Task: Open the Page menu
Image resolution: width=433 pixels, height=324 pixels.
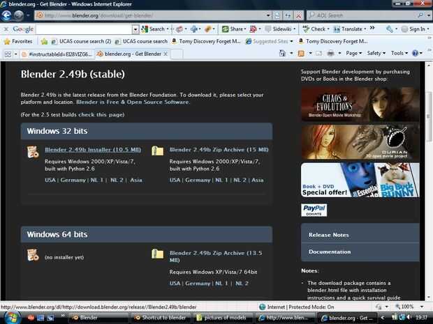Action: pyautogui.click(x=353, y=53)
